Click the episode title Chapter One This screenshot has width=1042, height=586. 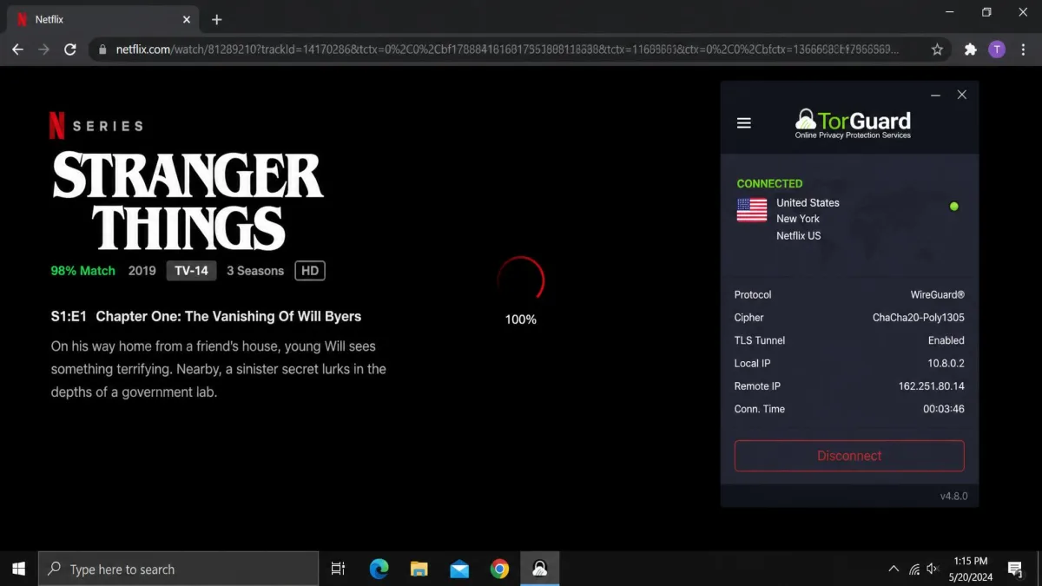point(228,316)
